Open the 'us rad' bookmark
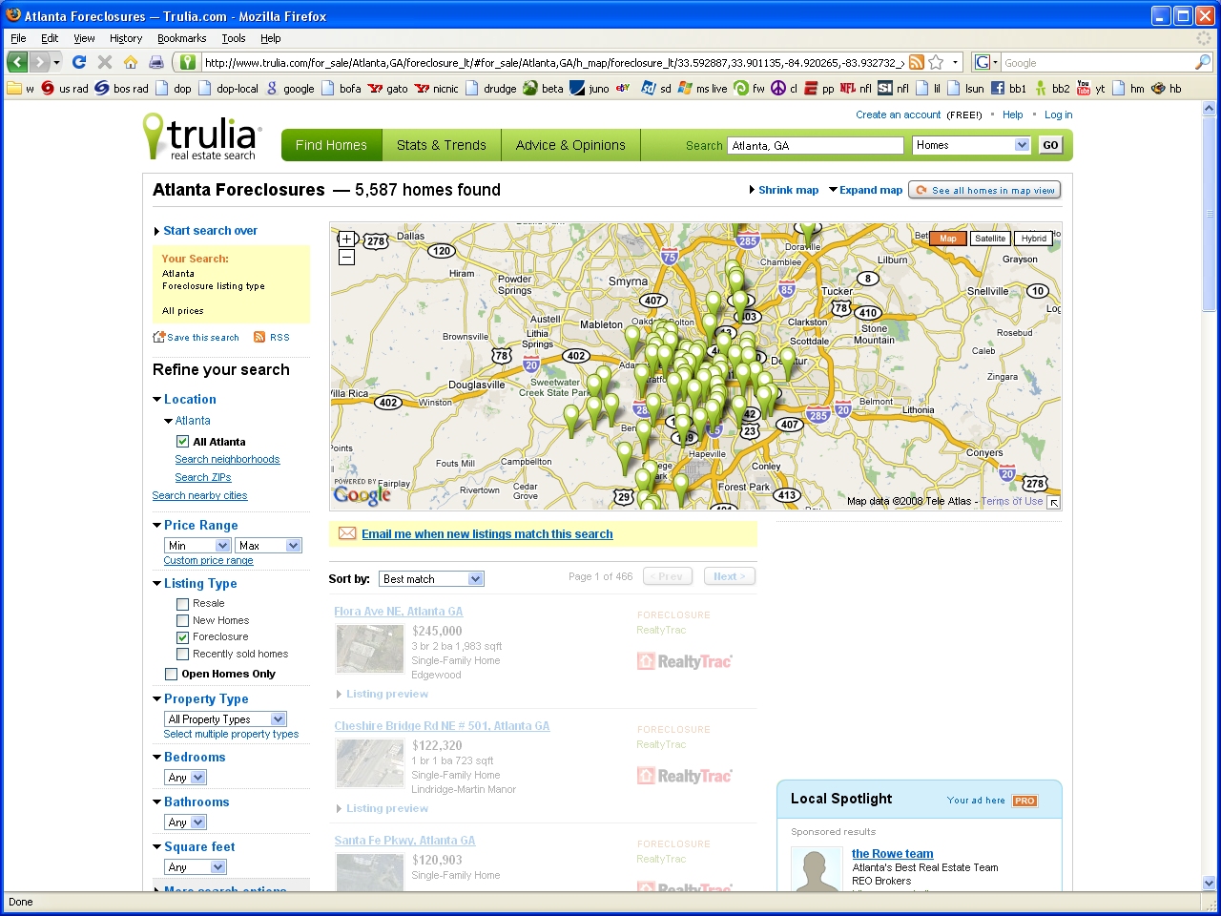The width and height of the screenshot is (1221, 916). [x=65, y=88]
